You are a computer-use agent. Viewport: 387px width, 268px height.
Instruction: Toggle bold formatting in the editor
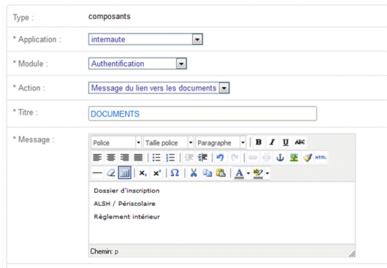click(258, 142)
